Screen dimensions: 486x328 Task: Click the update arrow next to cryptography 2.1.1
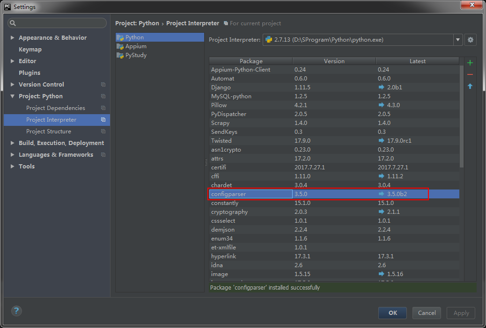pos(381,212)
